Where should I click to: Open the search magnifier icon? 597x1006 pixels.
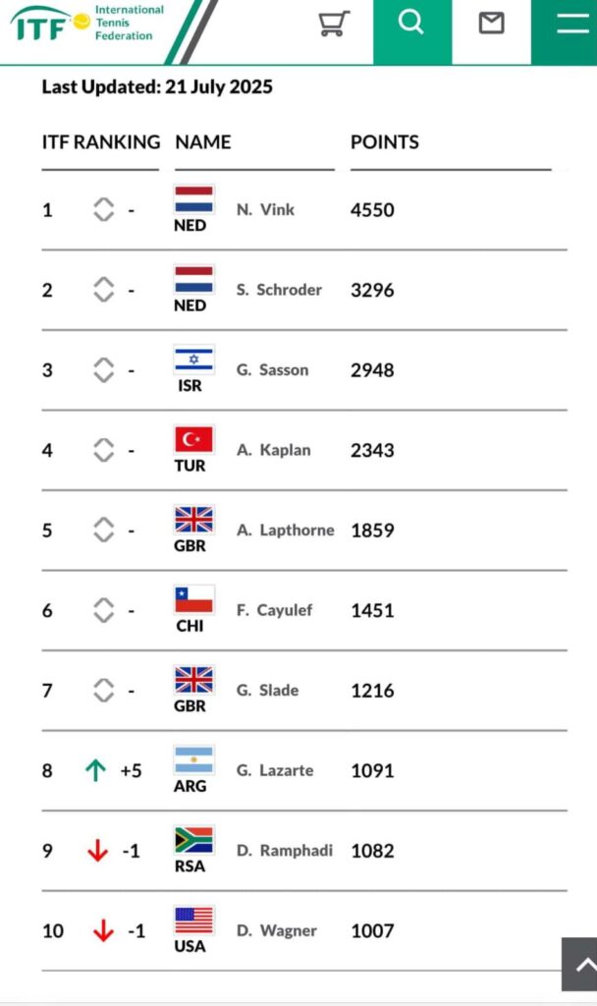click(411, 23)
